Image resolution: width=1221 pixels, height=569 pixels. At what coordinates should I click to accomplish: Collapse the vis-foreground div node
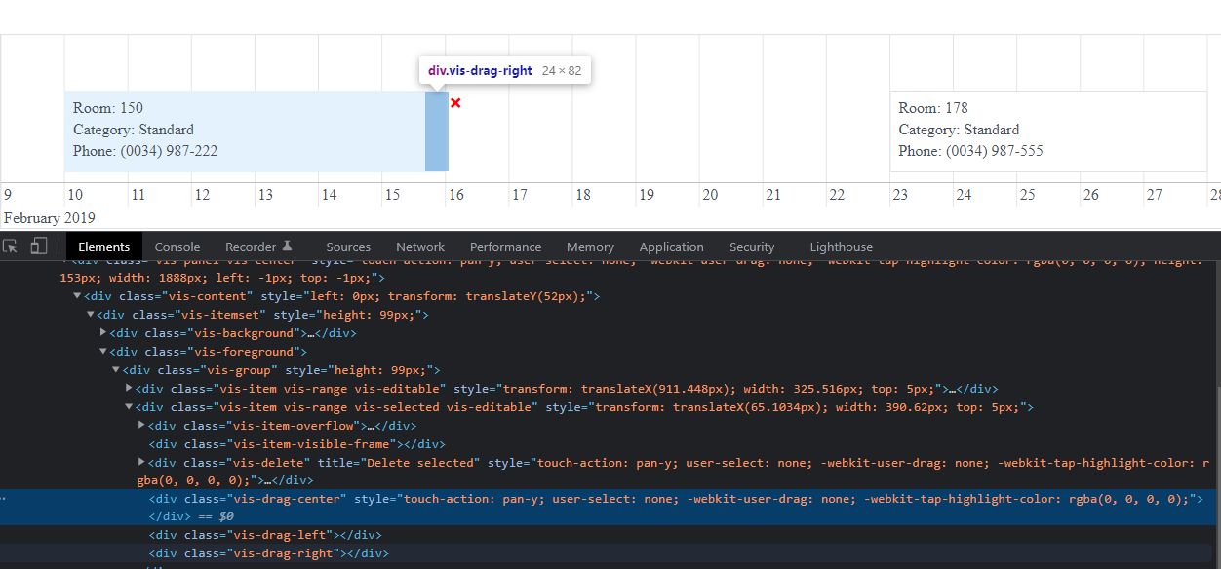102,351
